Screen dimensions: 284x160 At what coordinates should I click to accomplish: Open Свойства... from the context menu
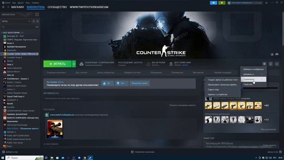tap(253, 84)
